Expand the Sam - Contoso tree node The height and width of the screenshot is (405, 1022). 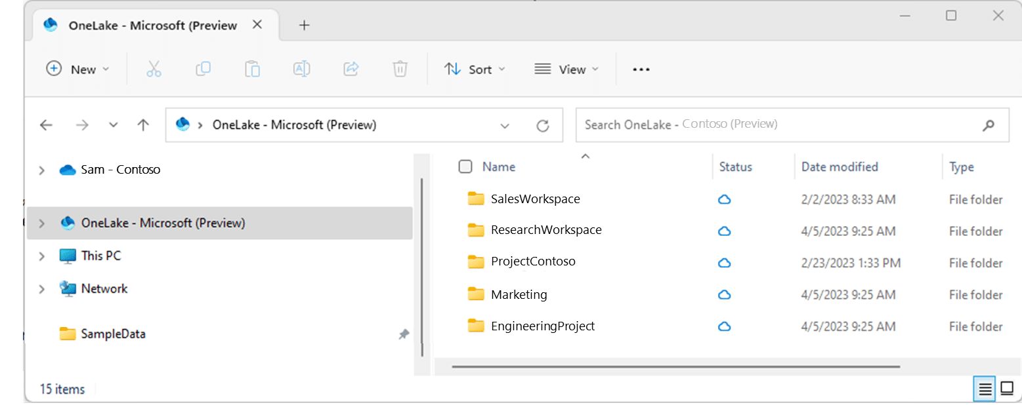41,169
